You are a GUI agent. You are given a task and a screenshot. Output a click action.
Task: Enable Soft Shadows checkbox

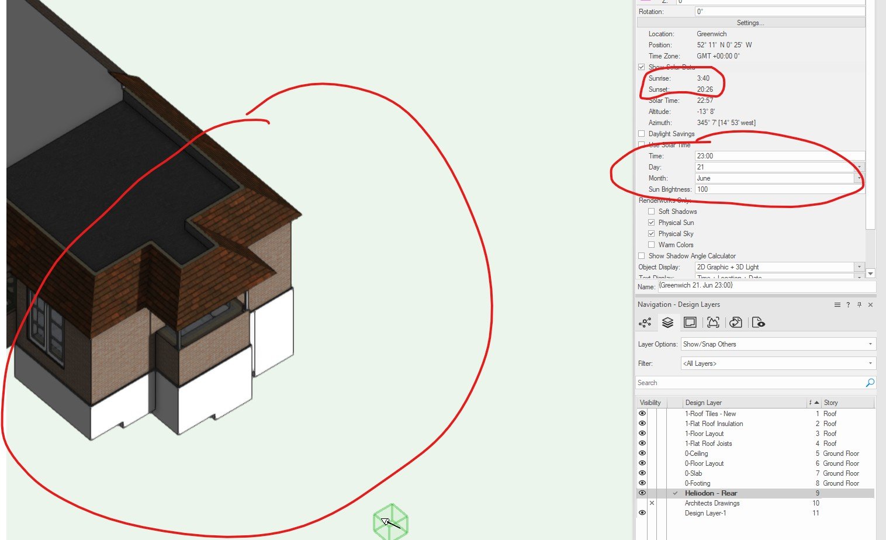651,212
